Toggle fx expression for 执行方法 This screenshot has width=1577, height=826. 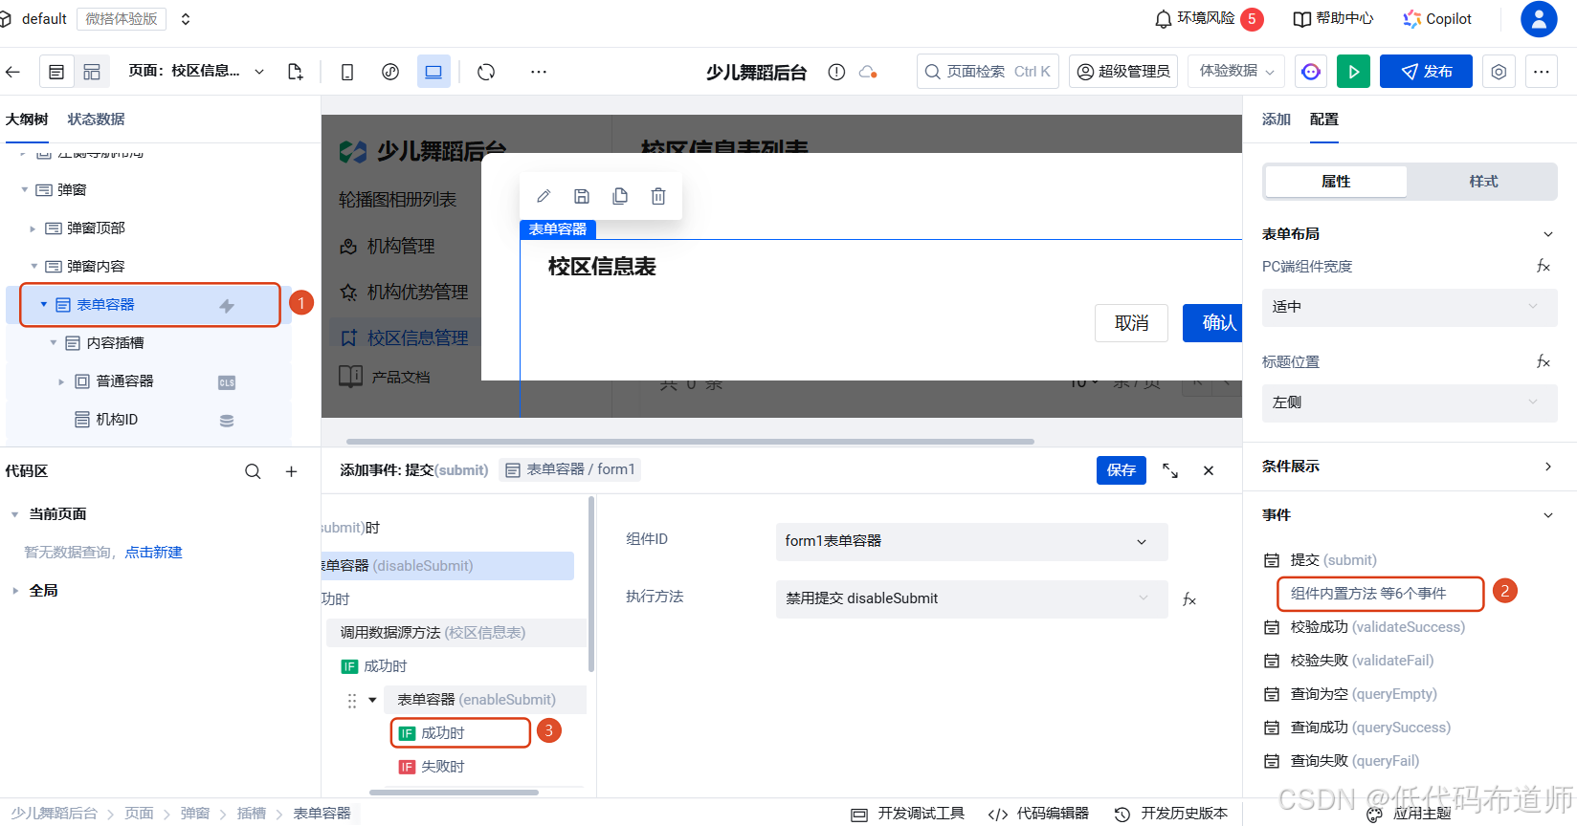tap(1189, 599)
